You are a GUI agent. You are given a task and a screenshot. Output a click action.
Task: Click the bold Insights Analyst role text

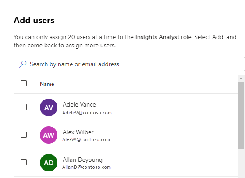pos(157,37)
